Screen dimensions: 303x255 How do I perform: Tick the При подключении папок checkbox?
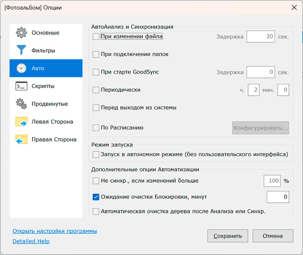coord(96,54)
